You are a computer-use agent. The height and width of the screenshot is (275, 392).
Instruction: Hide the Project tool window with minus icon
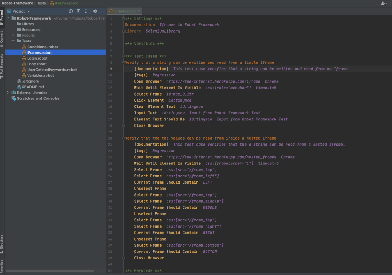(x=102, y=11)
